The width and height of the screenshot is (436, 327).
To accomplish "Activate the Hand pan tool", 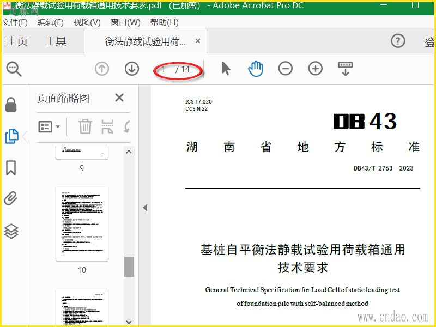I will click(x=256, y=69).
